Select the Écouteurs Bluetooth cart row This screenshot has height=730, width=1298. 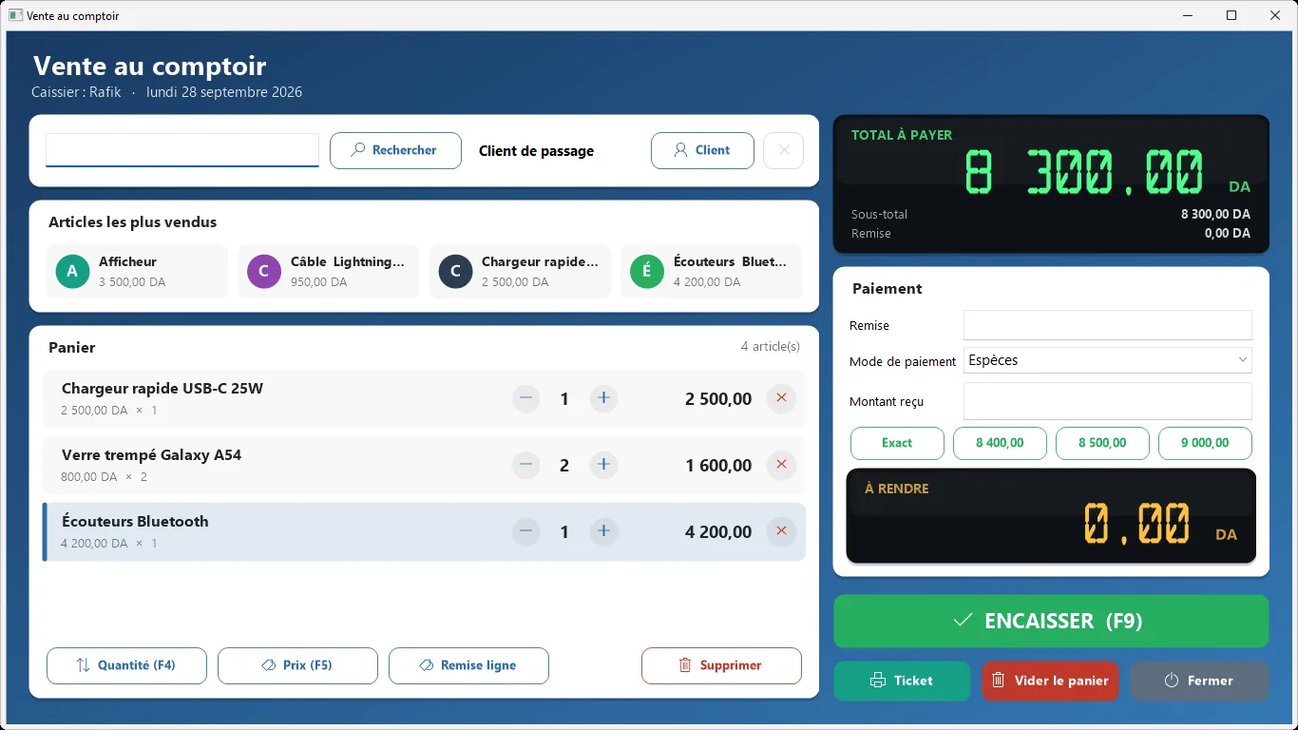coord(424,531)
